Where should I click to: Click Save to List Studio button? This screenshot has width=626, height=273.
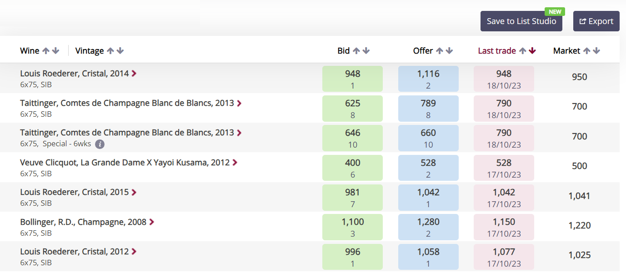click(521, 21)
